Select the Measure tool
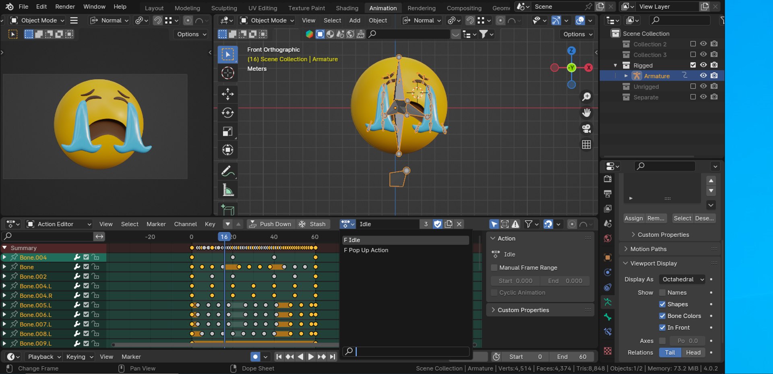Viewport: 773px width, 374px height. click(227, 190)
